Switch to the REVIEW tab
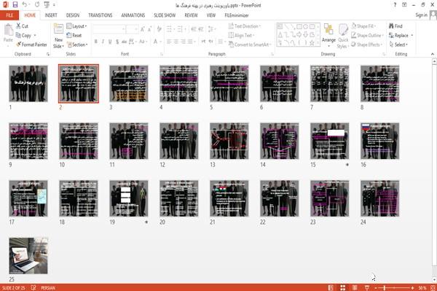The image size is (437, 291). click(191, 15)
